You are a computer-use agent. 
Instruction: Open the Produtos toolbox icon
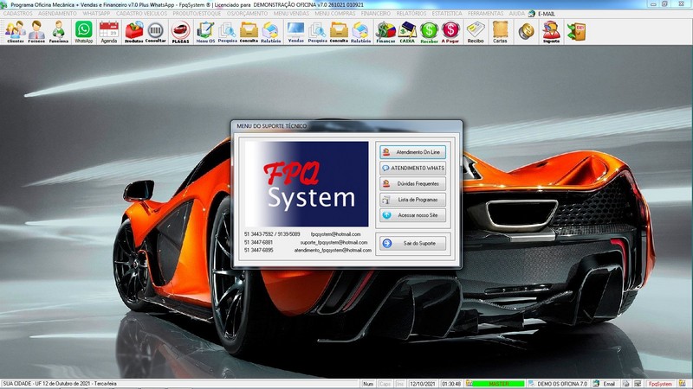point(133,32)
